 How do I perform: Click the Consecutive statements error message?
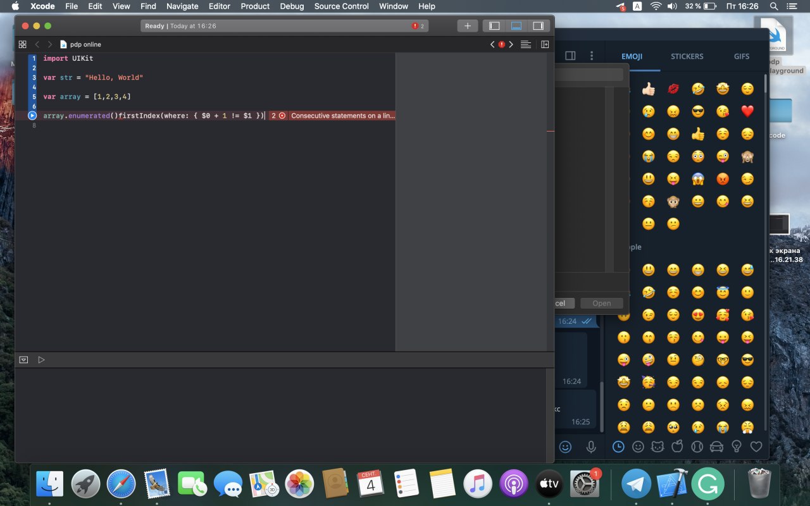pos(342,116)
